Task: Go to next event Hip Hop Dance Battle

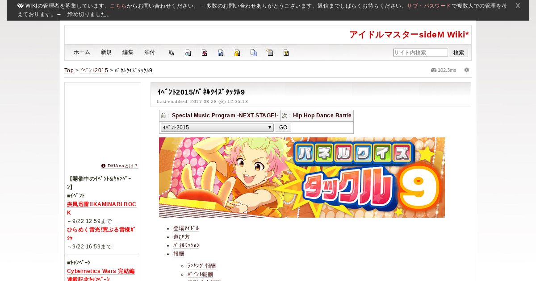Action: point(322,116)
